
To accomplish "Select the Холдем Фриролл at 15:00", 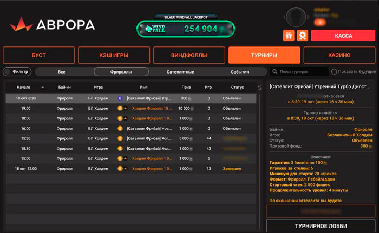I will point(152,158).
